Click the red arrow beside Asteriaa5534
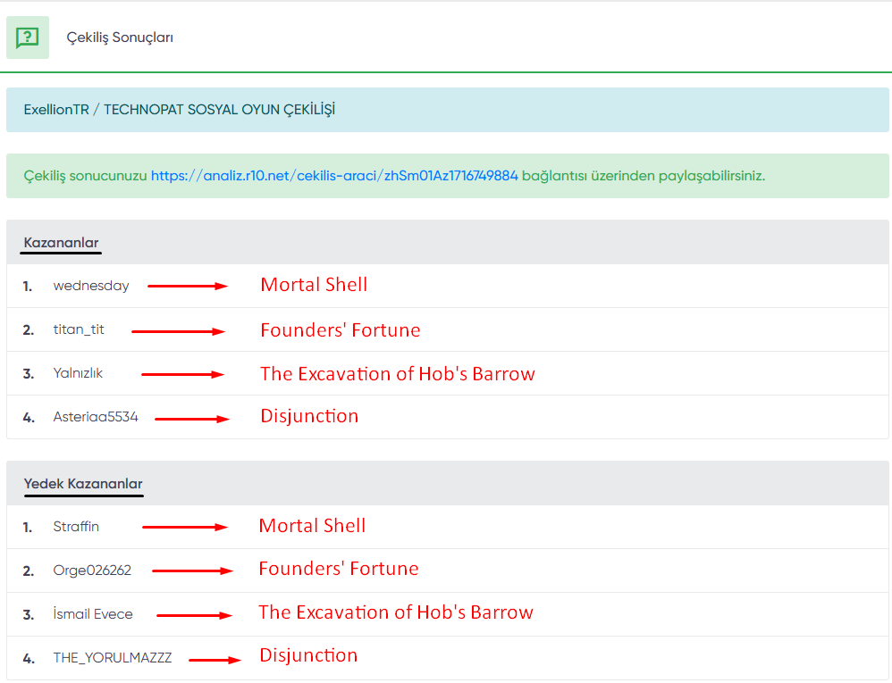The image size is (892, 683). click(192, 417)
